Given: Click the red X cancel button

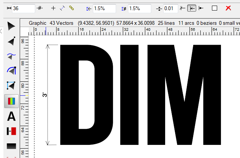Looking at the screenshot, I should (x=228, y=8).
